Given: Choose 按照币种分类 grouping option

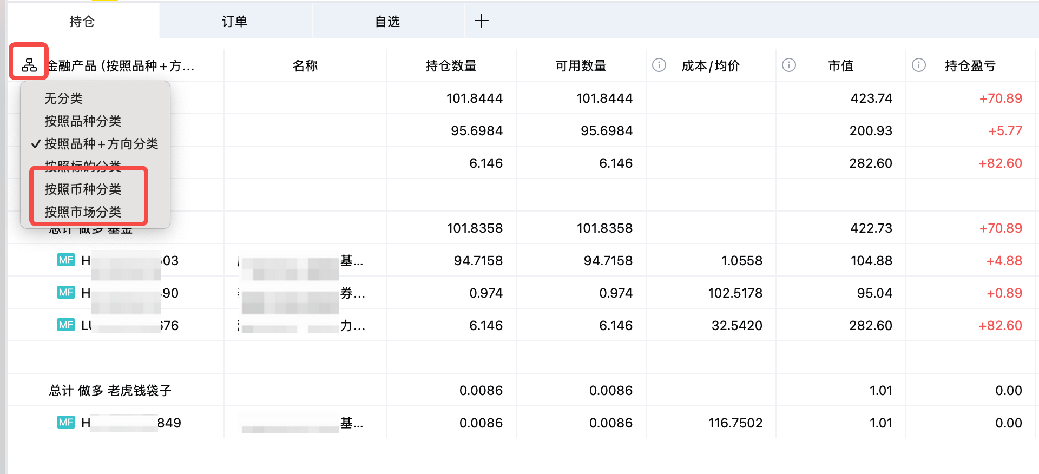Looking at the screenshot, I should point(83,189).
